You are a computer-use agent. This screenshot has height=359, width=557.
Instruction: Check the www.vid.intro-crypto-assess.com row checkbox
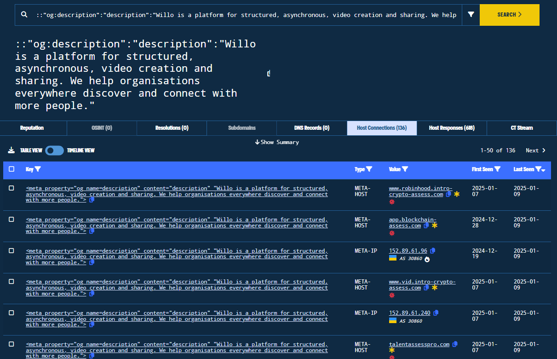pos(11,282)
